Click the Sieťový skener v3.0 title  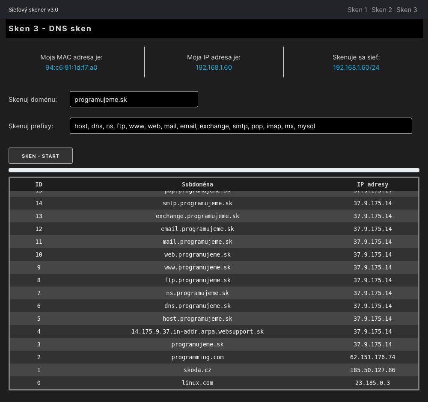[33, 10]
